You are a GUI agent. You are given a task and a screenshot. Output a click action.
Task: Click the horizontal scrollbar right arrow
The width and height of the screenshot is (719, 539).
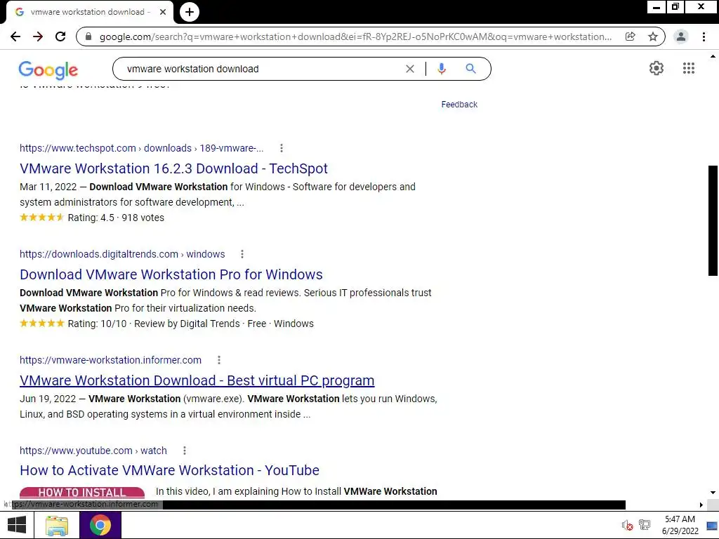(701, 505)
